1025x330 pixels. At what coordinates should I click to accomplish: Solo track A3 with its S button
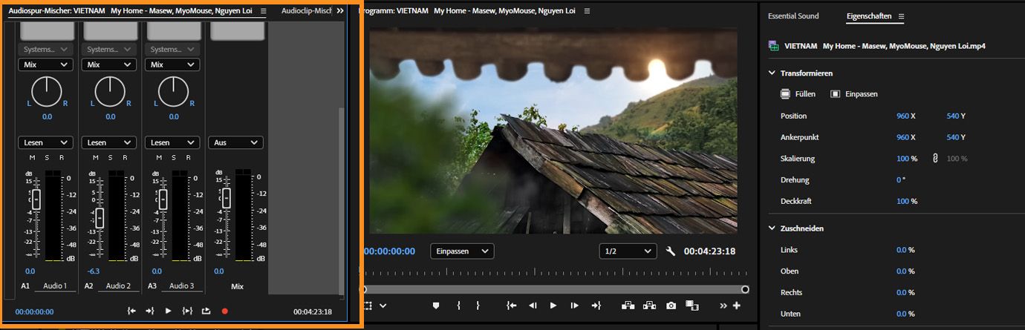[174, 157]
